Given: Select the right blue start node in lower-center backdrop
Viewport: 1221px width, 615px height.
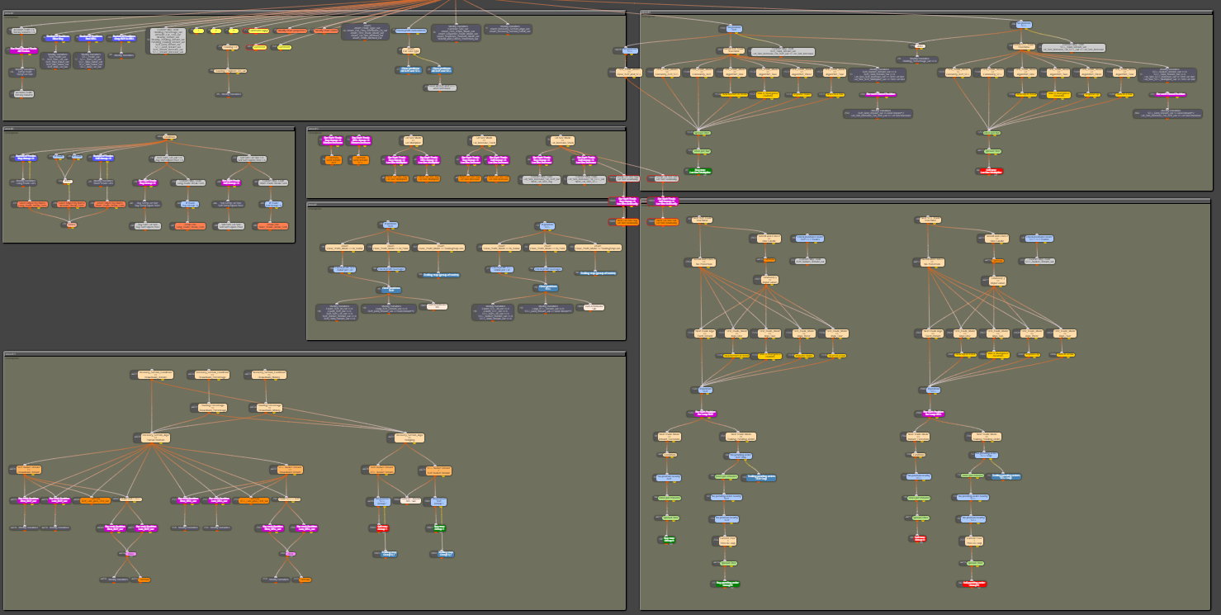Looking at the screenshot, I should coord(546,225).
